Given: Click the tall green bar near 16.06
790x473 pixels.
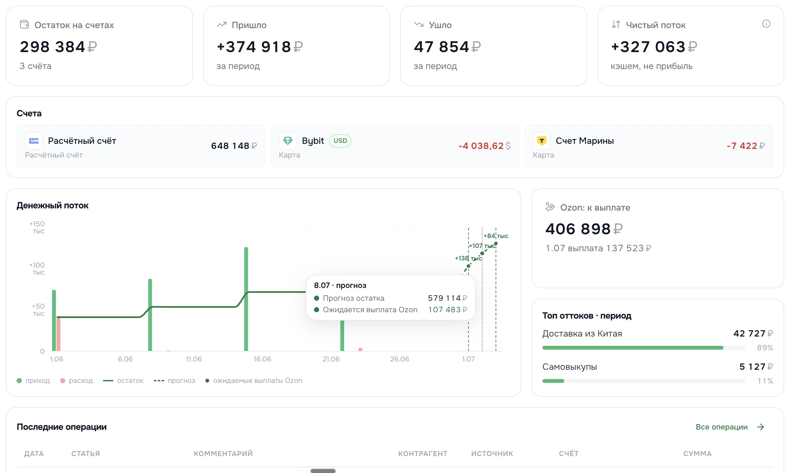Looking at the screenshot, I should tap(246, 299).
